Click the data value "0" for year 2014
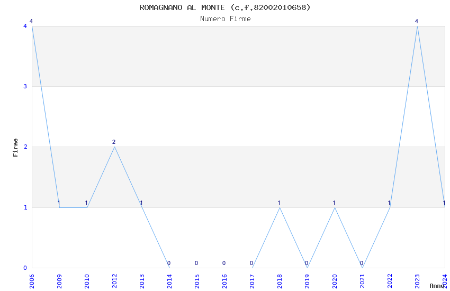This screenshot has height=291, width=450. (x=169, y=263)
